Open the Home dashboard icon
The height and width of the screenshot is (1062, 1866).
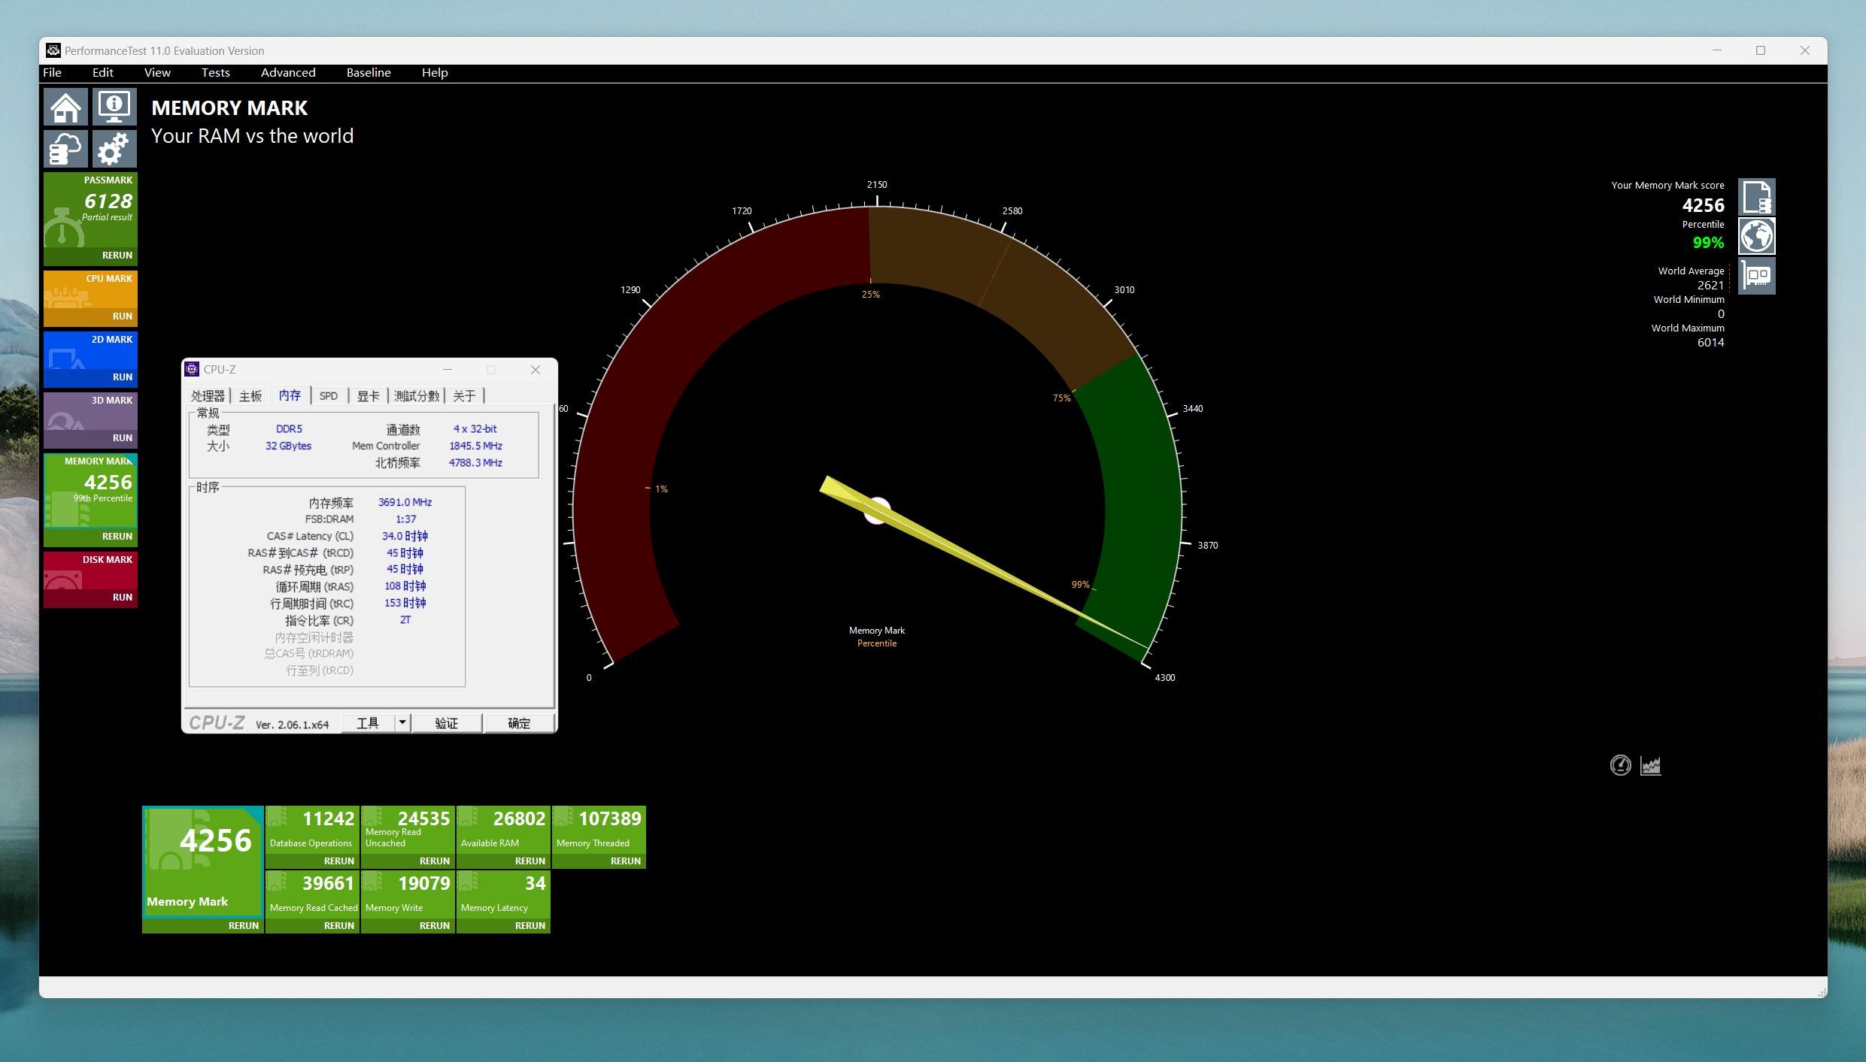66,107
